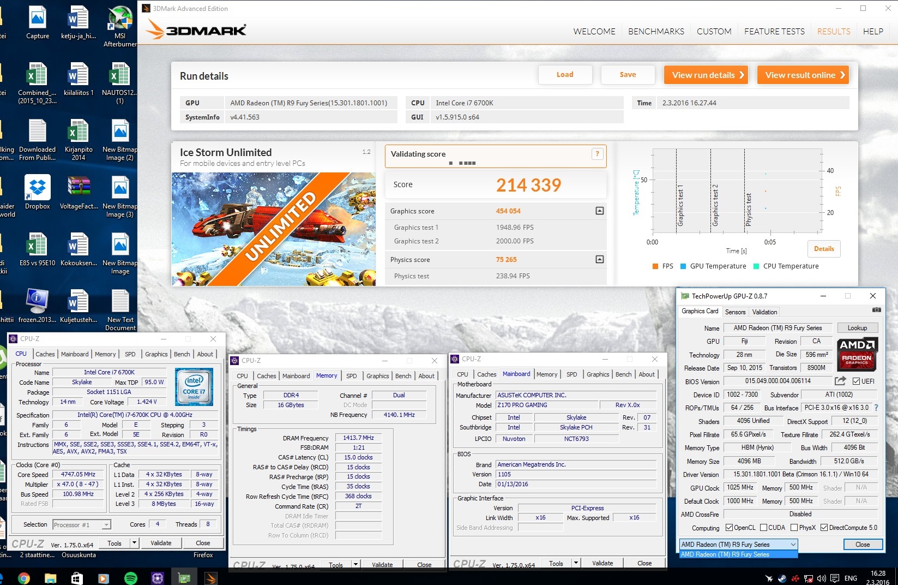Click the Bus Interface question mark icon
The width and height of the screenshot is (898, 585).
pos(876,408)
